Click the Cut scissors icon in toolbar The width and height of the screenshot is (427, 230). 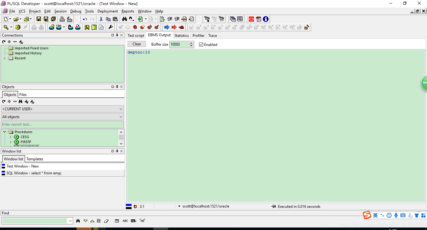click(101, 19)
